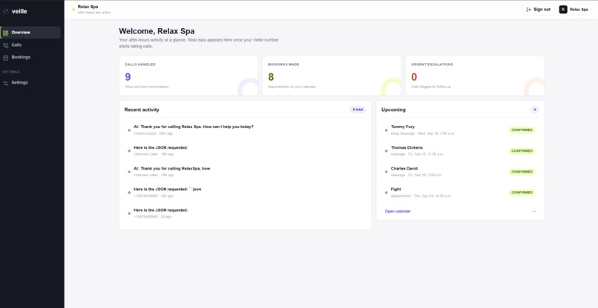Screen dimensions: 598x308
Task: Click the veille logo icon
Action: point(5,11)
